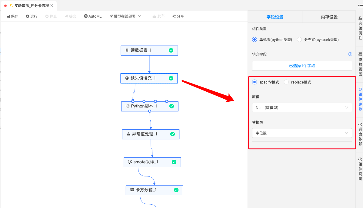Expand the original value Null dropdown
363x208 pixels.
(x=302, y=107)
